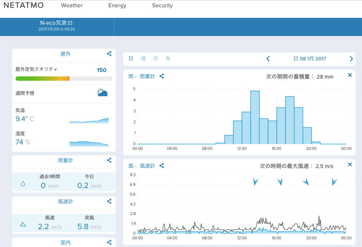Share the 雨 - 雨量計 rain graph

click(x=162, y=76)
